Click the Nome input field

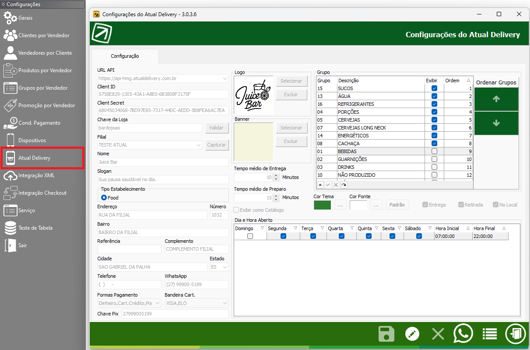point(163,162)
